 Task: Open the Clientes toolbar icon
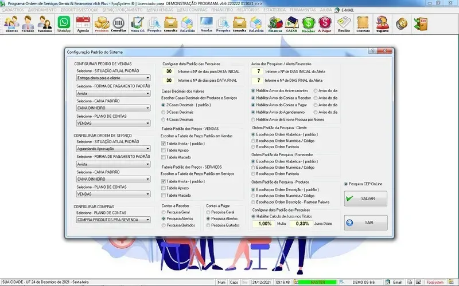click(x=11, y=25)
